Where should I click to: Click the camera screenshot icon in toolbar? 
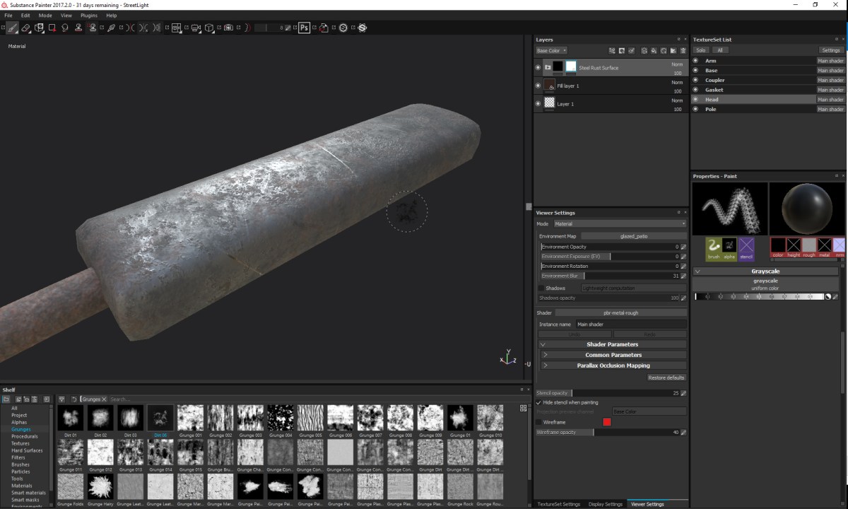click(228, 28)
